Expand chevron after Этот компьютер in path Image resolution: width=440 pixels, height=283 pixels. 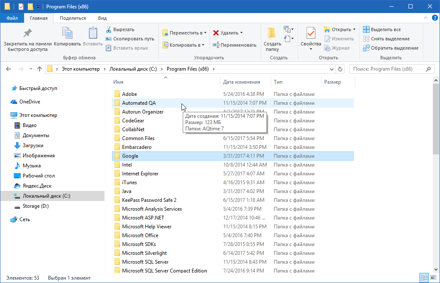click(105, 69)
